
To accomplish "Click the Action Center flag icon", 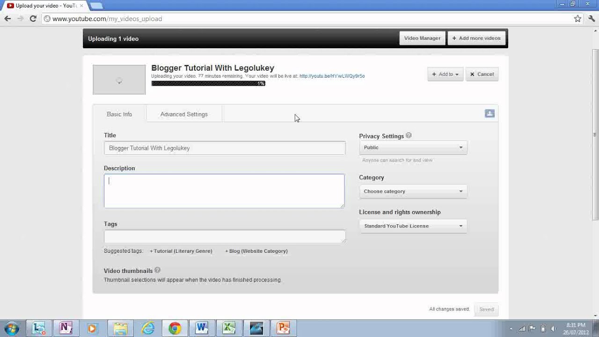I will [532, 329].
